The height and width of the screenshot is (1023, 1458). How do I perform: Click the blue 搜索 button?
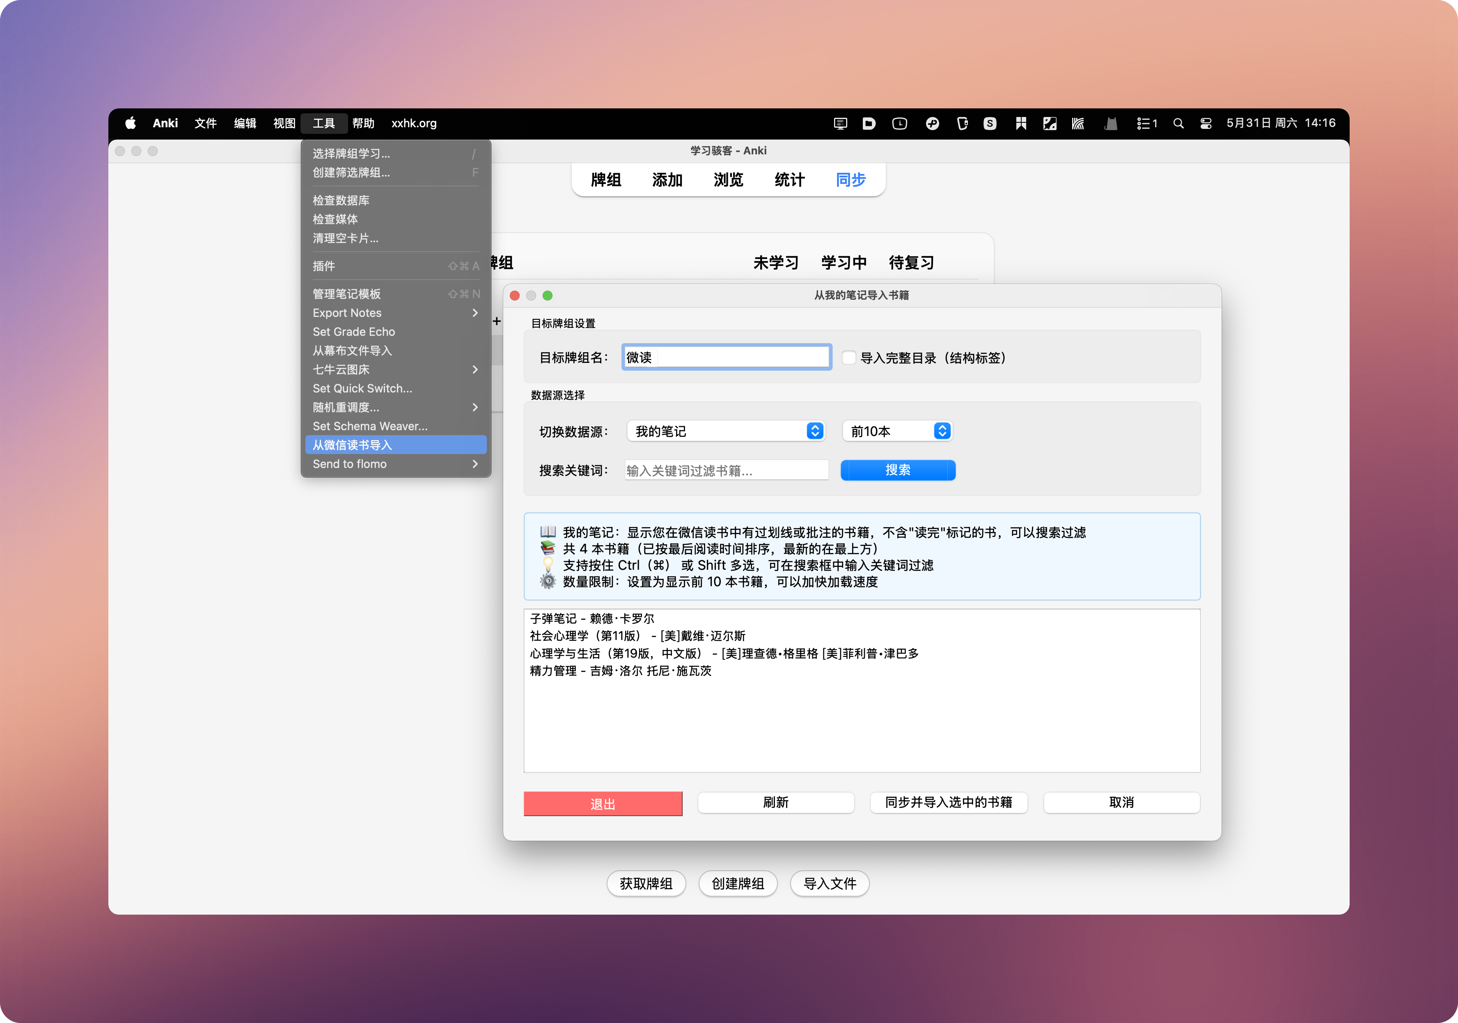tap(897, 470)
